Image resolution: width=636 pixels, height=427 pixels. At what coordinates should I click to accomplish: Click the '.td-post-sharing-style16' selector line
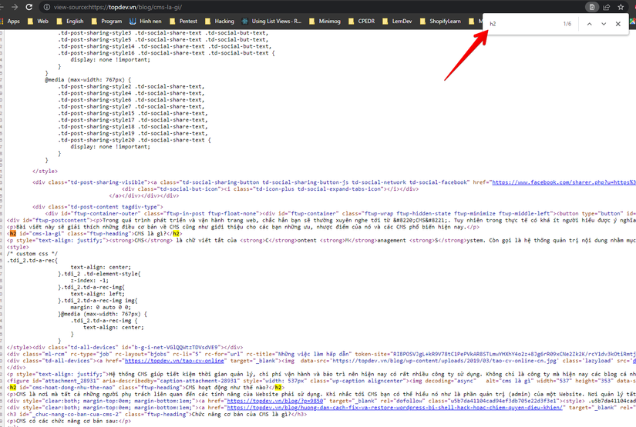coord(167,53)
